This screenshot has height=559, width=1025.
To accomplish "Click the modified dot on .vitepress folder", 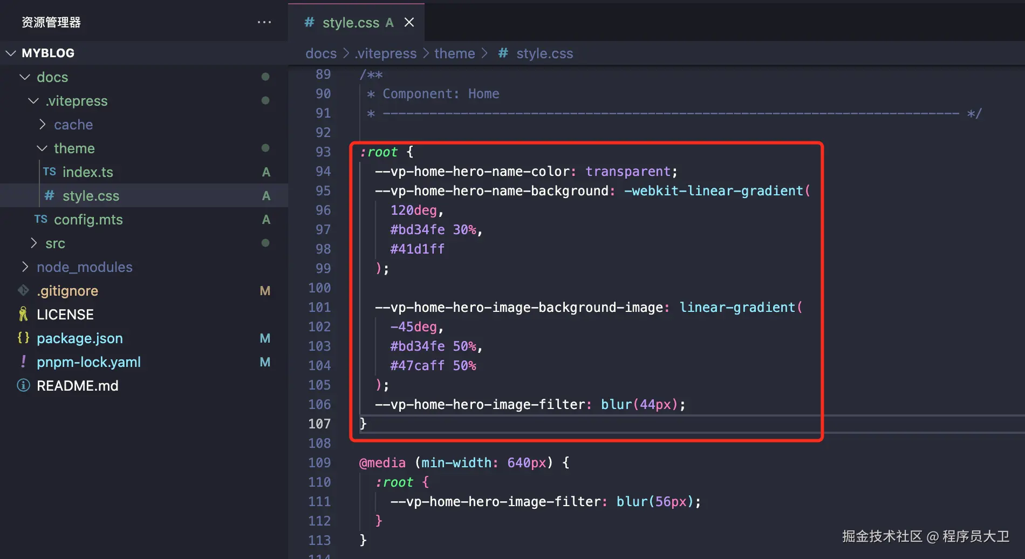I will tap(265, 100).
